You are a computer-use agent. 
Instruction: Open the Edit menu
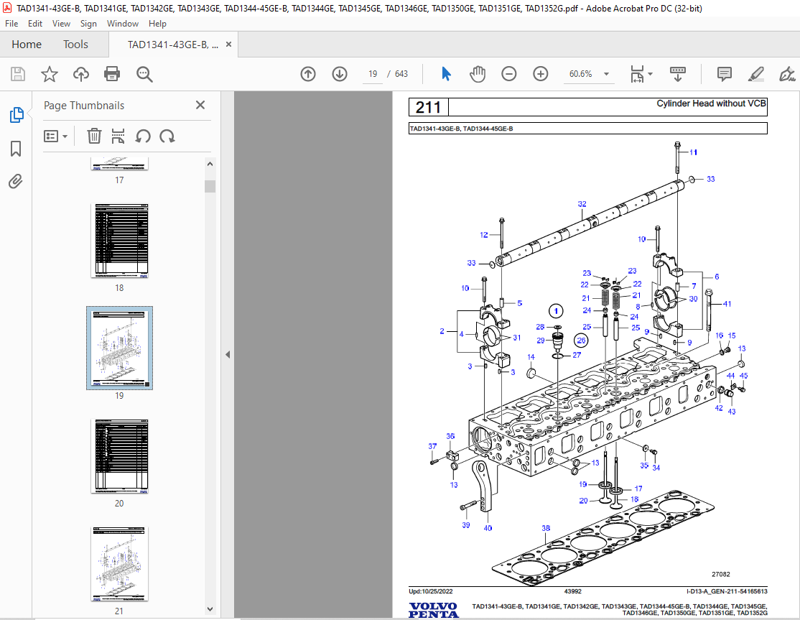point(35,24)
